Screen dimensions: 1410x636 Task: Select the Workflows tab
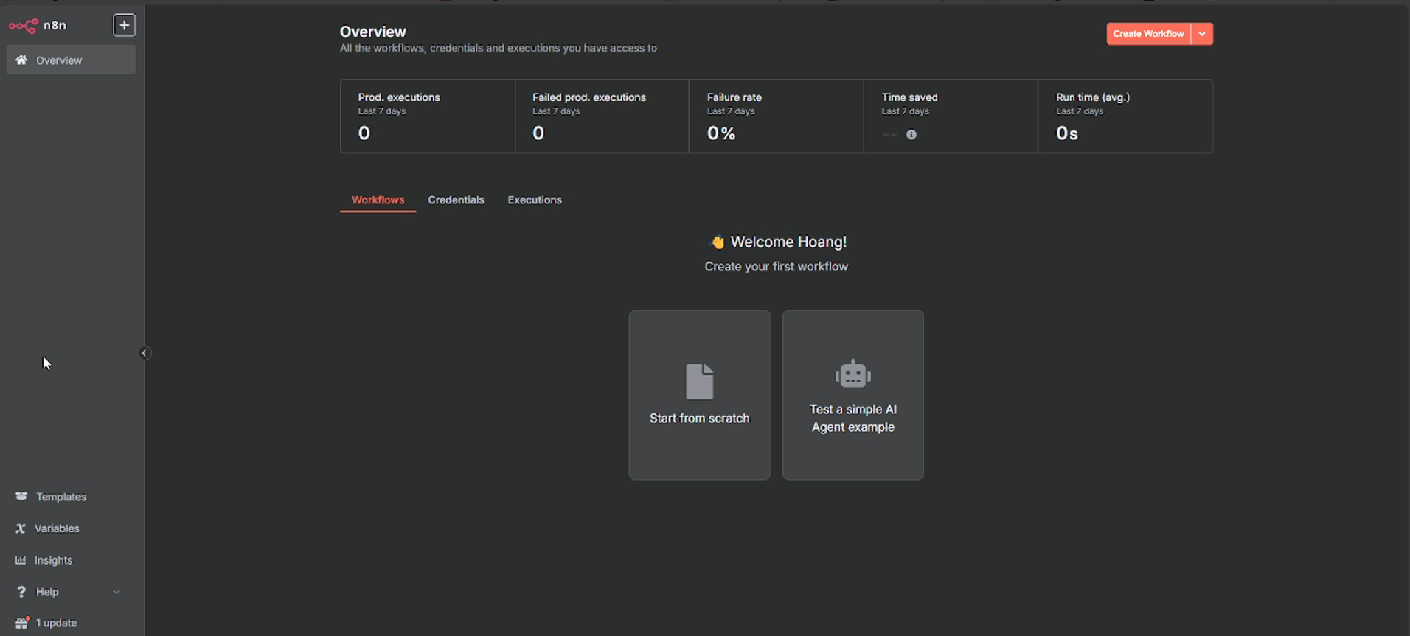[x=378, y=200]
